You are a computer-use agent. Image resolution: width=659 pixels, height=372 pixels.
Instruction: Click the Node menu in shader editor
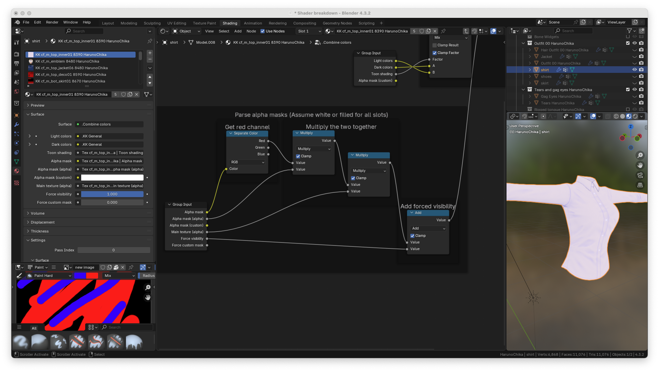point(251,31)
